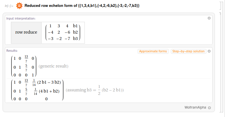This screenshot has height=117, width=225.
Task: Click the 'assuming b3' condition text
Action: coord(95,90)
